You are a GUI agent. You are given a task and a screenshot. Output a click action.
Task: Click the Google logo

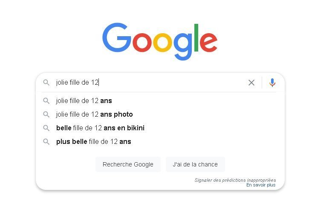(160, 41)
